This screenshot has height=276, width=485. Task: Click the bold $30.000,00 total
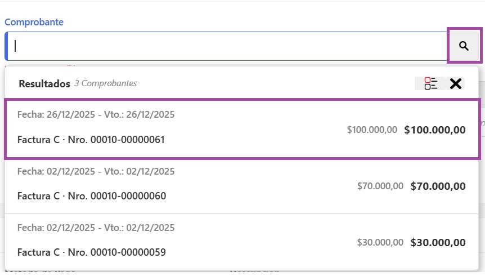click(438, 243)
